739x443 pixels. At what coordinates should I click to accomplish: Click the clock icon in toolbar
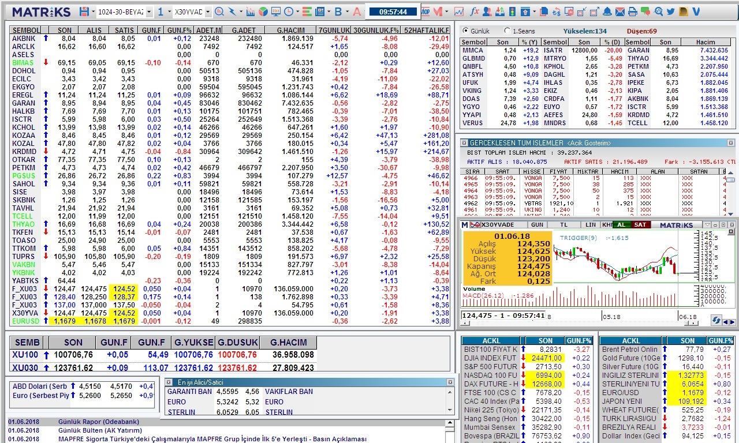point(288,12)
